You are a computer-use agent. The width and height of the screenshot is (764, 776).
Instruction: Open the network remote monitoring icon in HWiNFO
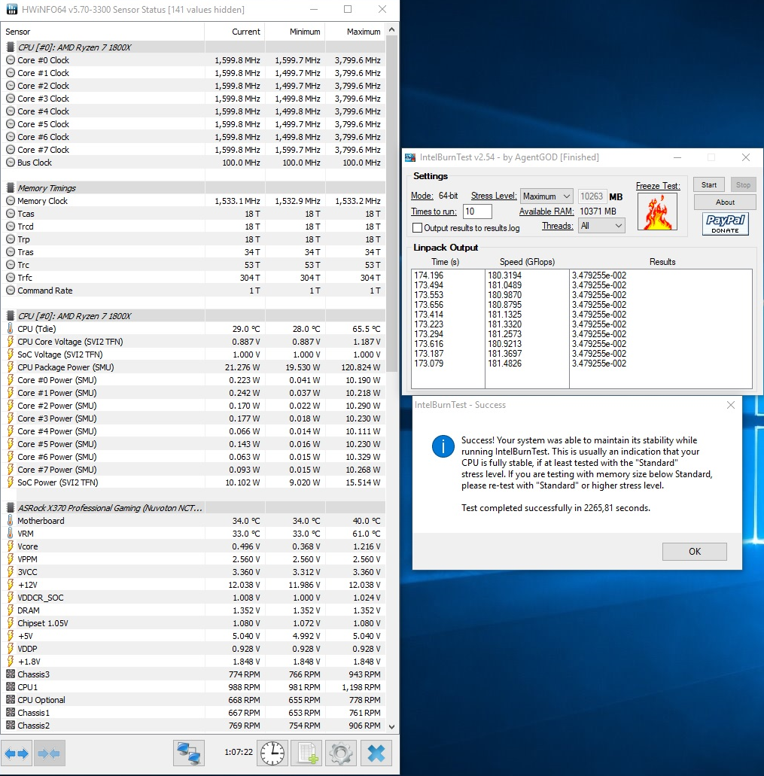pyautogui.click(x=188, y=753)
